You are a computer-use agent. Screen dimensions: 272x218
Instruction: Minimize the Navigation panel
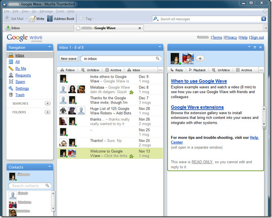pos(50,47)
